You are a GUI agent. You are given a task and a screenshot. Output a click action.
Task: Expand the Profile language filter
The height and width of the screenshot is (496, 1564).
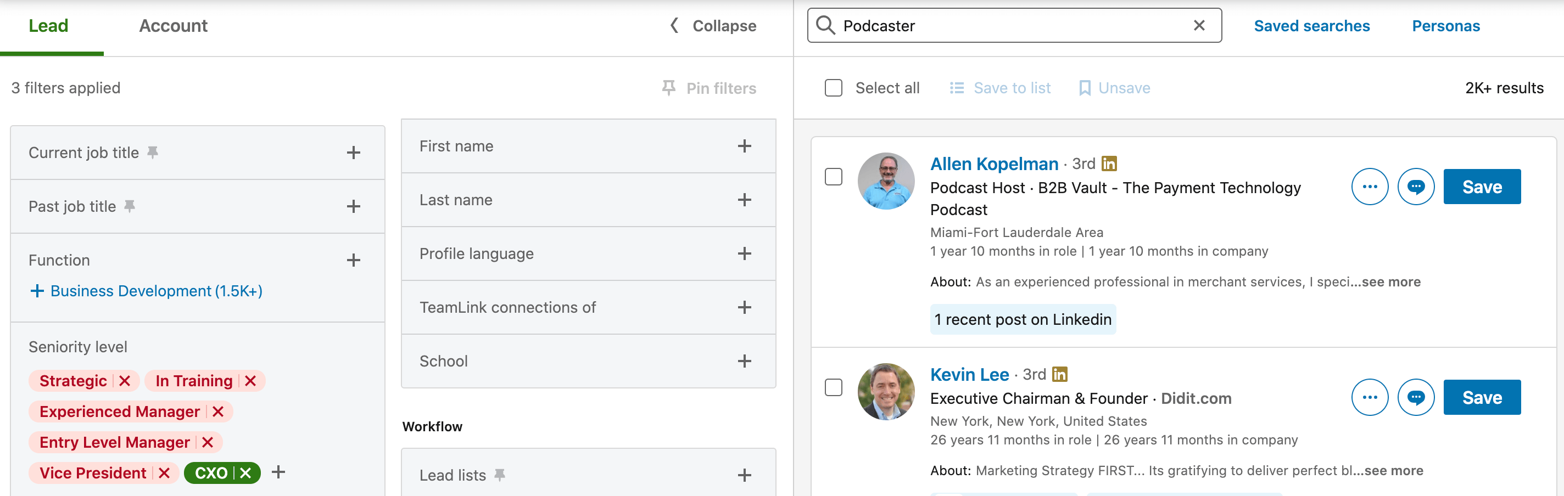point(744,253)
